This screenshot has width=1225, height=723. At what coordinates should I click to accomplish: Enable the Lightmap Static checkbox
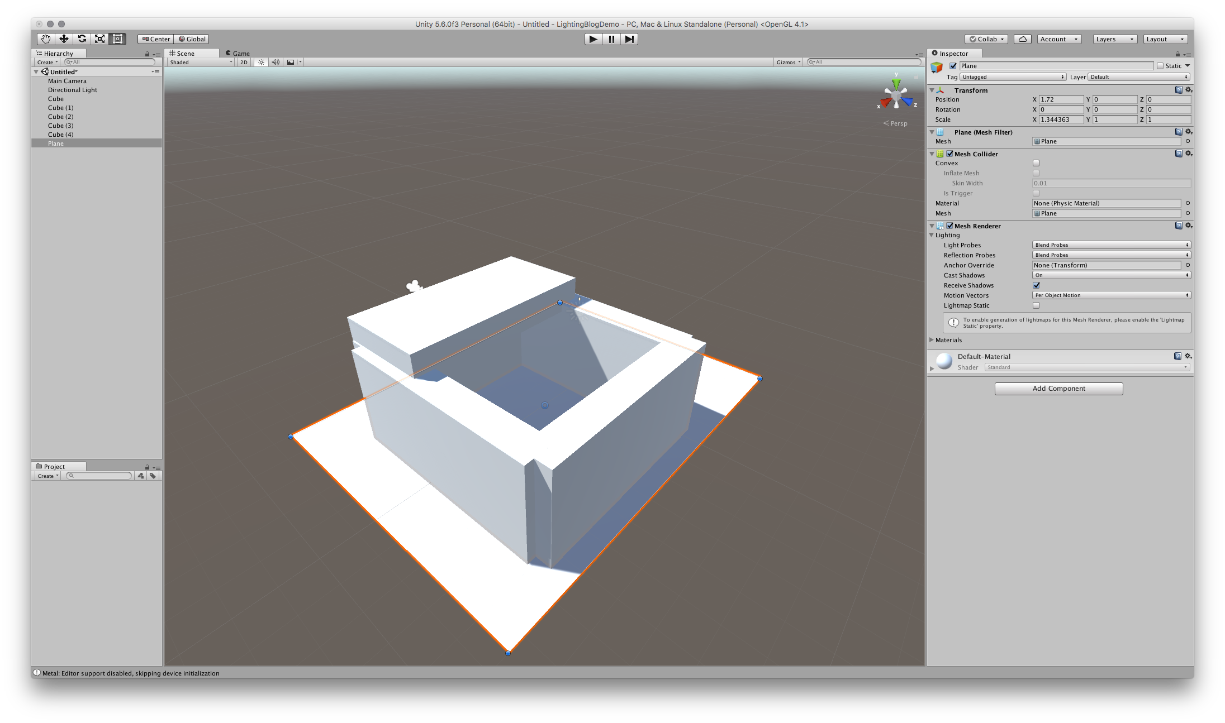pos(1034,305)
